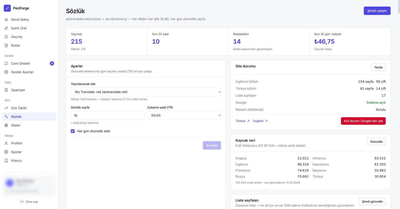Click the Son 24 saat value 10

156,41
